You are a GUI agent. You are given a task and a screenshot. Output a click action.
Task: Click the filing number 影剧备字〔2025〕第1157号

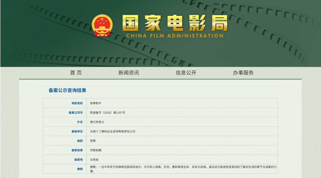point(108,113)
